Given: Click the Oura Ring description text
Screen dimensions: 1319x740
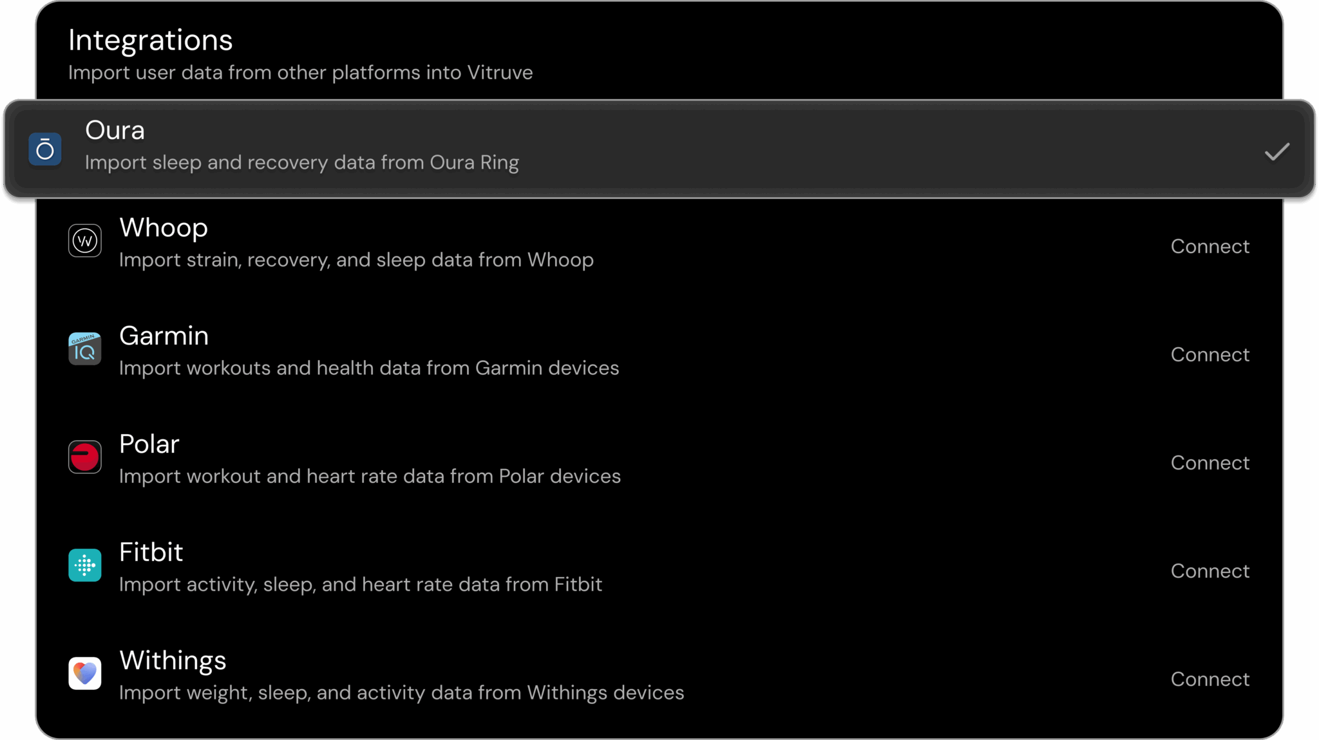Looking at the screenshot, I should [x=301, y=163].
